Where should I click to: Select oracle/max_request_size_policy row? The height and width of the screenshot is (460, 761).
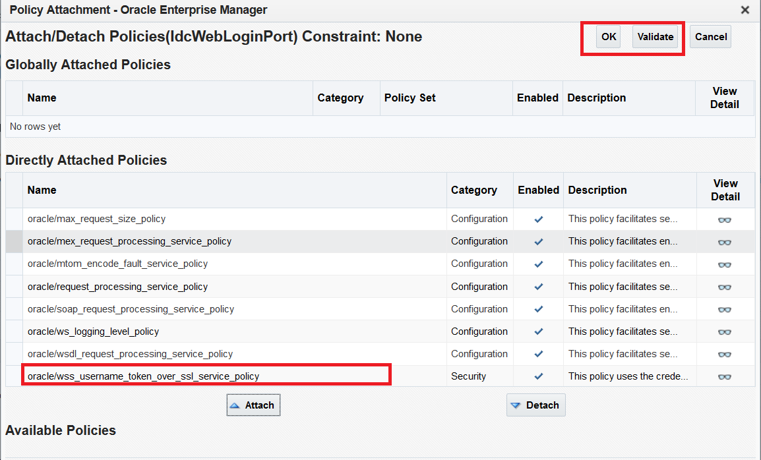pos(380,219)
